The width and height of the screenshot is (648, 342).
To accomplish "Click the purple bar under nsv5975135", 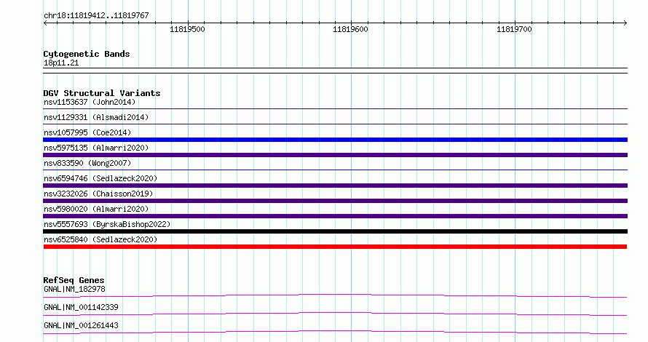I will 335,155.
